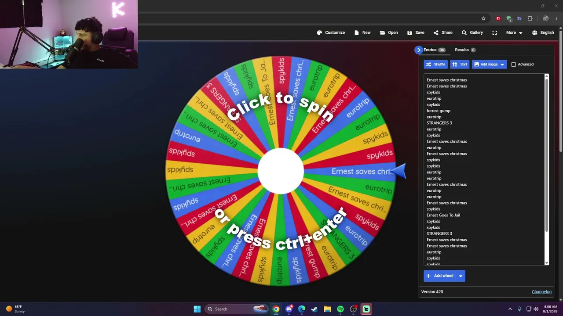Viewport: 563px width, 316px height.
Task: Switch to the Entries tab
Action: tap(434, 50)
